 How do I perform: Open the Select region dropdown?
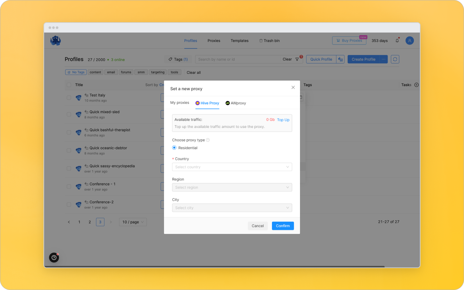pos(232,187)
